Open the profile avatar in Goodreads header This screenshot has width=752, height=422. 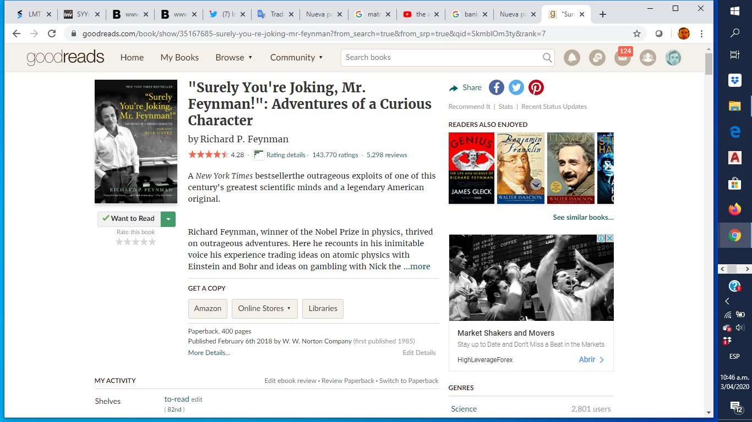pyautogui.click(x=673, y=57)
